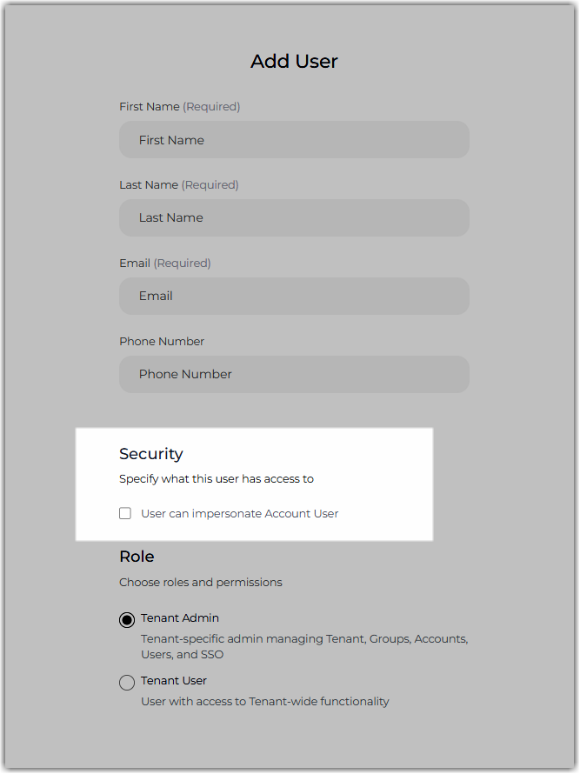The height and width of the screenshot is (774, 580).
Task: Click the Role section heading
Action: click(137, 557)
